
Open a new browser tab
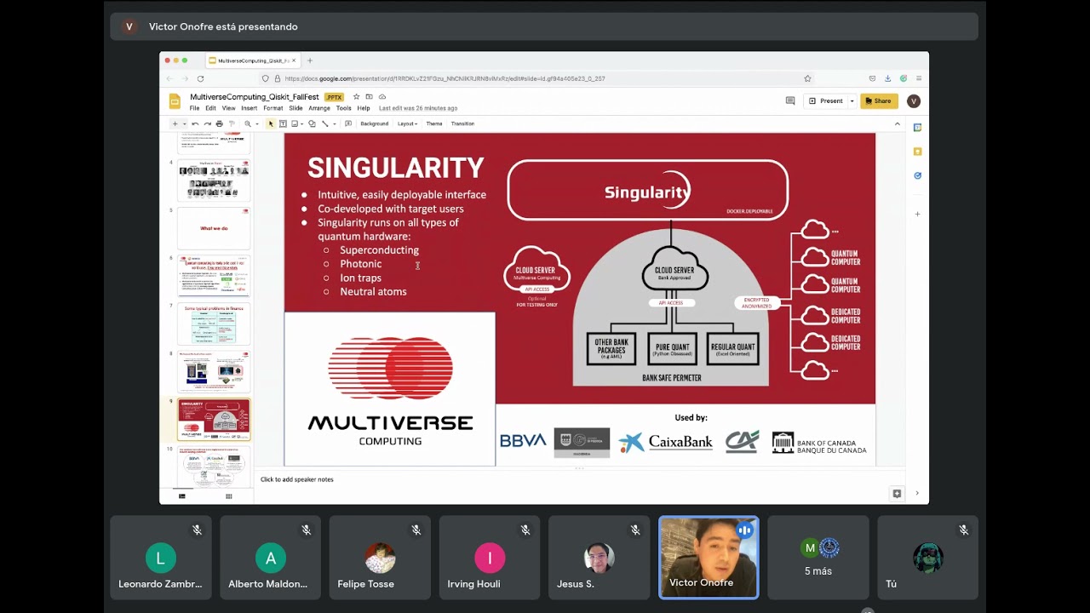click(x=310, y=60)
